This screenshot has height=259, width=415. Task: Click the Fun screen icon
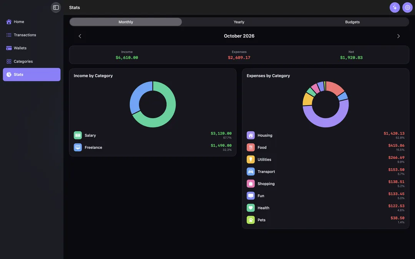click(x=251, y=196)
